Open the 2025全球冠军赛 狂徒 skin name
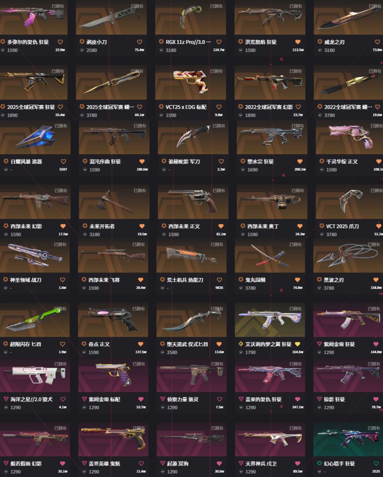 (x=31, y=107)
